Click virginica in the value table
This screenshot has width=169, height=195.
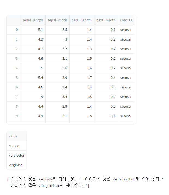(17, 165)
